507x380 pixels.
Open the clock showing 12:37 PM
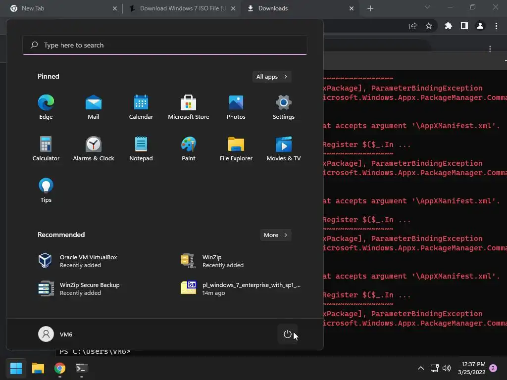pyautogui.click(x=472, y=368)
